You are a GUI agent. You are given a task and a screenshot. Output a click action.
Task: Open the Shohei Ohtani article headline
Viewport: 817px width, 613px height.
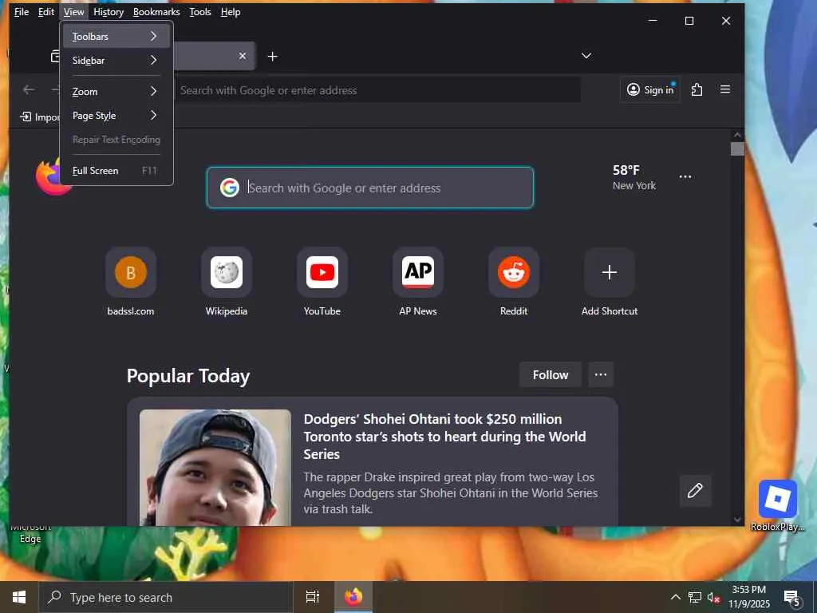click(445, 437)
